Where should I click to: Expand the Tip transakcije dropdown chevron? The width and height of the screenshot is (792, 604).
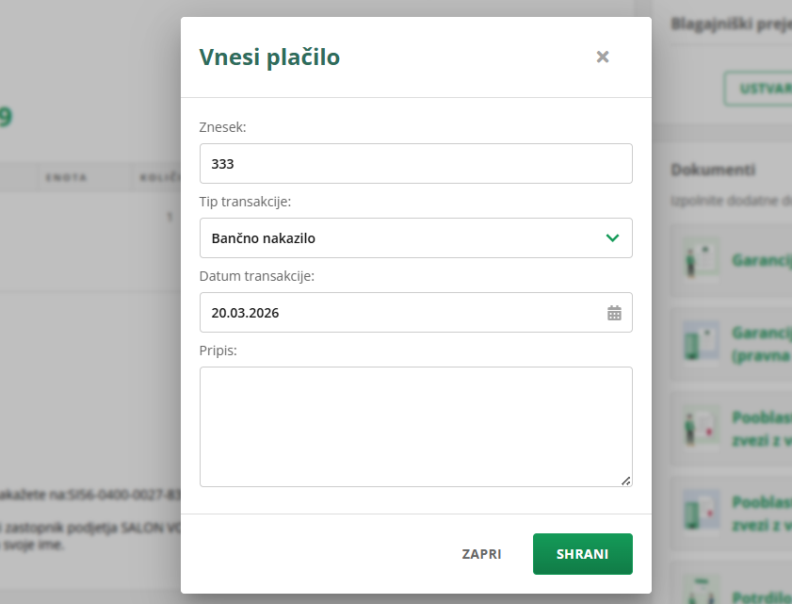coord(613,238)
